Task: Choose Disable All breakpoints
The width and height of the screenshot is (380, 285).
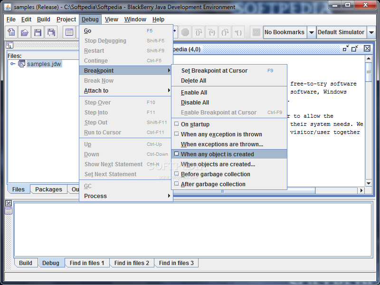Action: tap(229, 103)
